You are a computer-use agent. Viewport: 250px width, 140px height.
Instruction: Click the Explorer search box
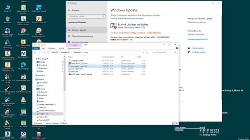(164, 52)
